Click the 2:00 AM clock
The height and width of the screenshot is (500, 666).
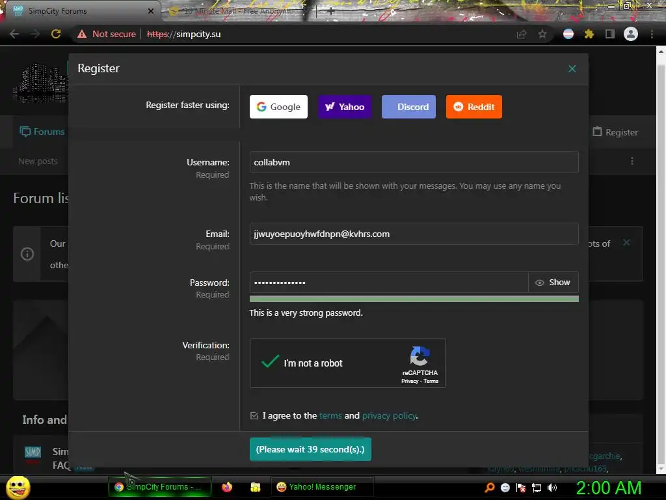[609, 488]
